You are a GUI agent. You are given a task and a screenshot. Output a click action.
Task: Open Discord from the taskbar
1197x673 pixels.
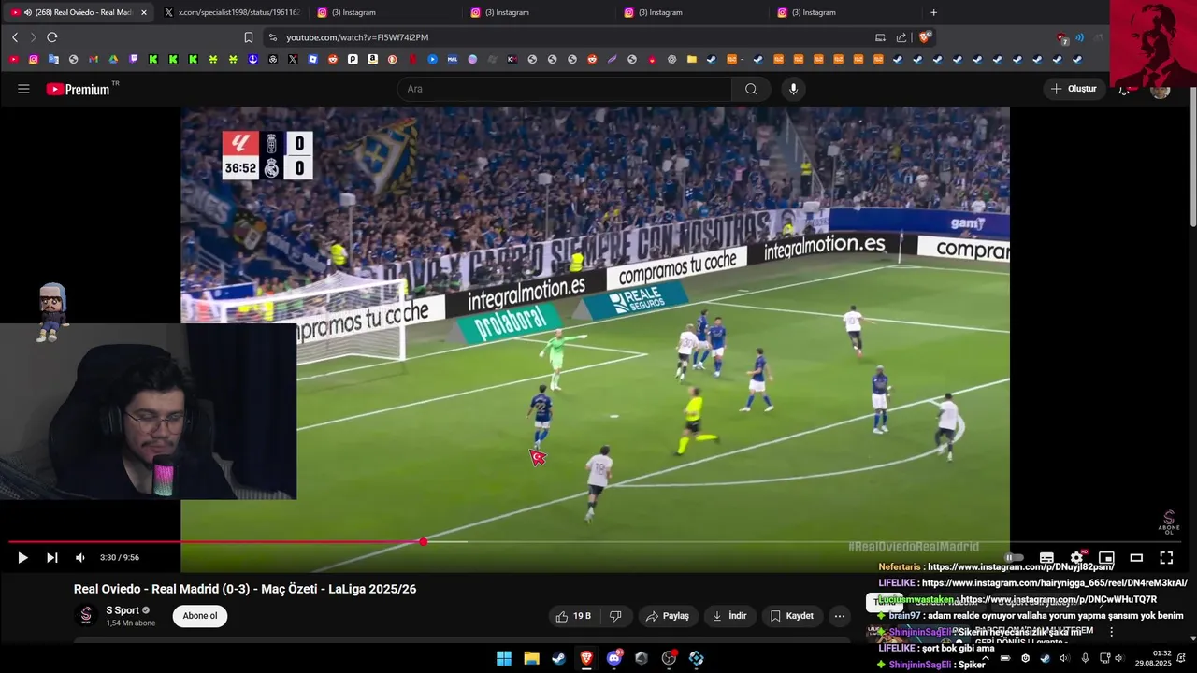614,658
